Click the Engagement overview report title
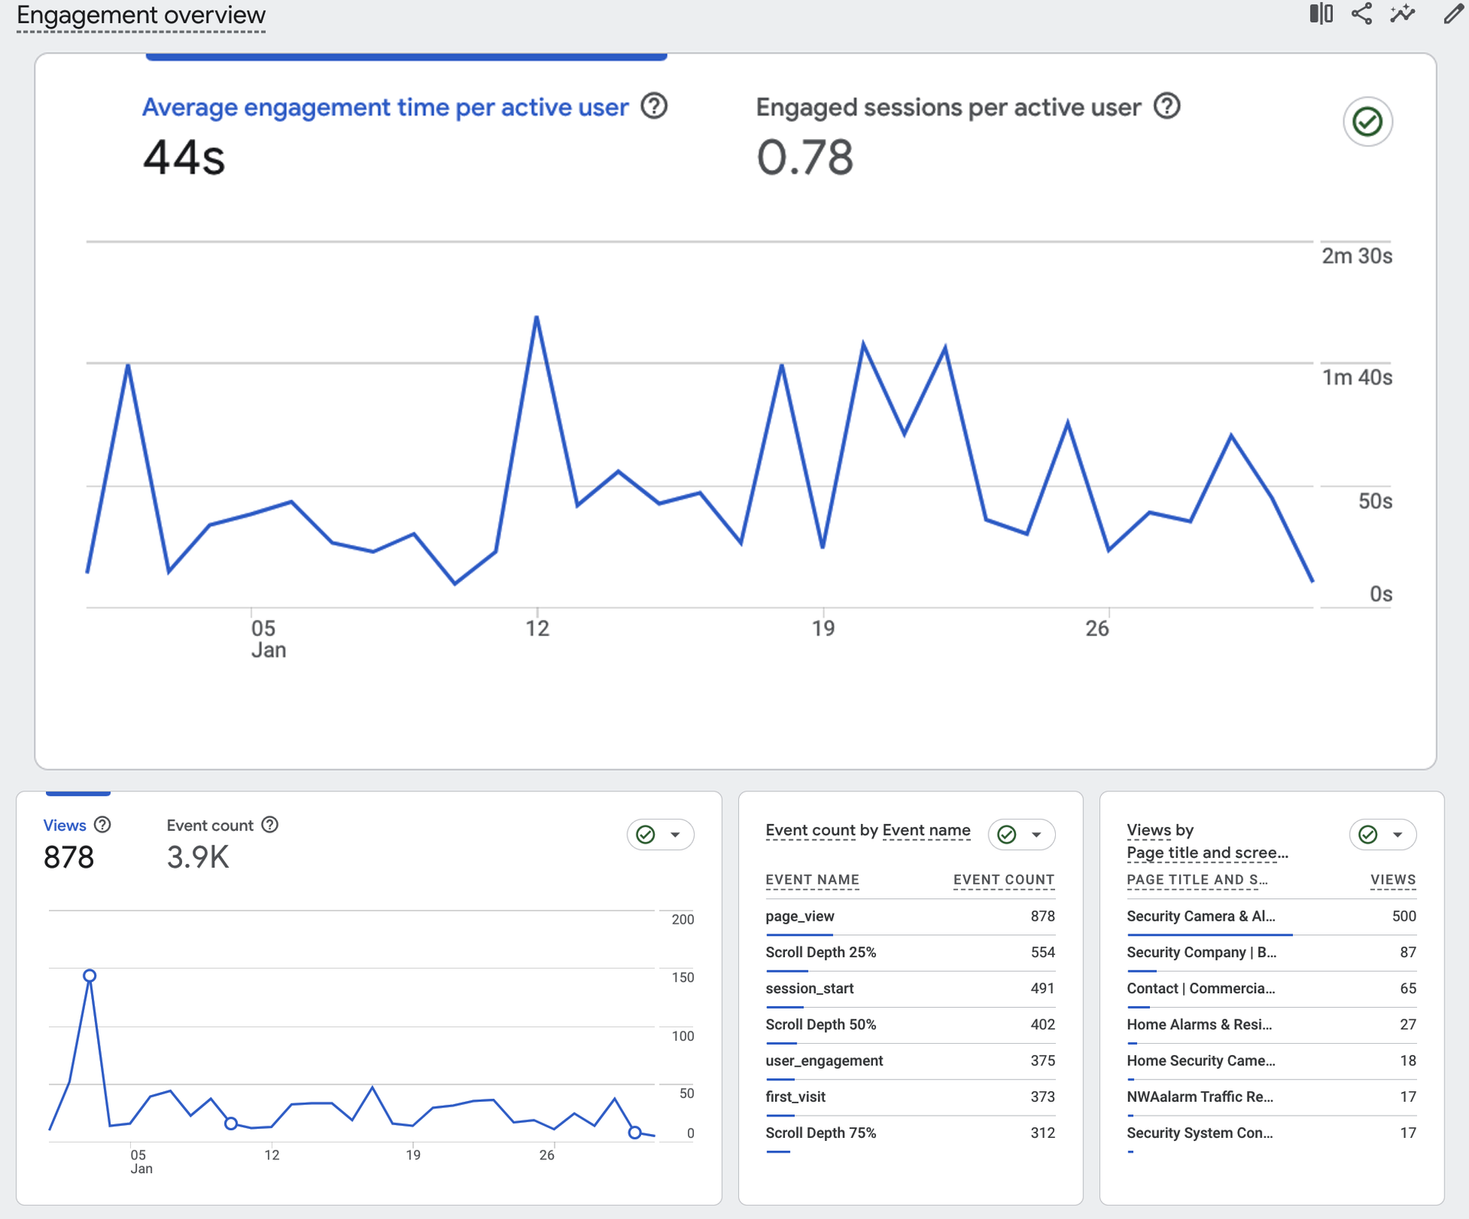The image size is (1469, 1219). coord(141,15)
